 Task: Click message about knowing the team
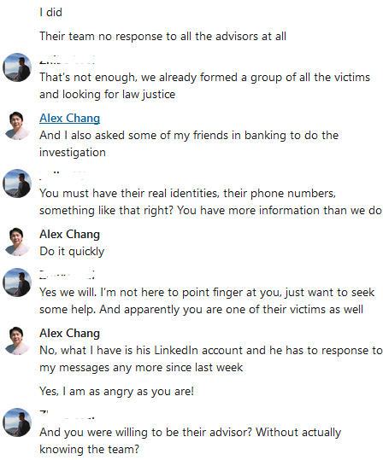pos(190,440)
